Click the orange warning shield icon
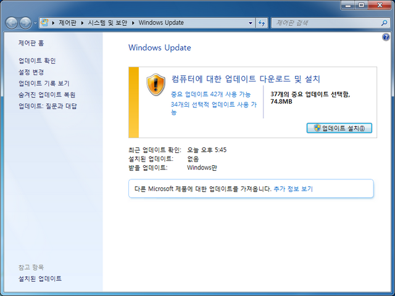This screenshot has width=395, height=296. click(156, 84)
